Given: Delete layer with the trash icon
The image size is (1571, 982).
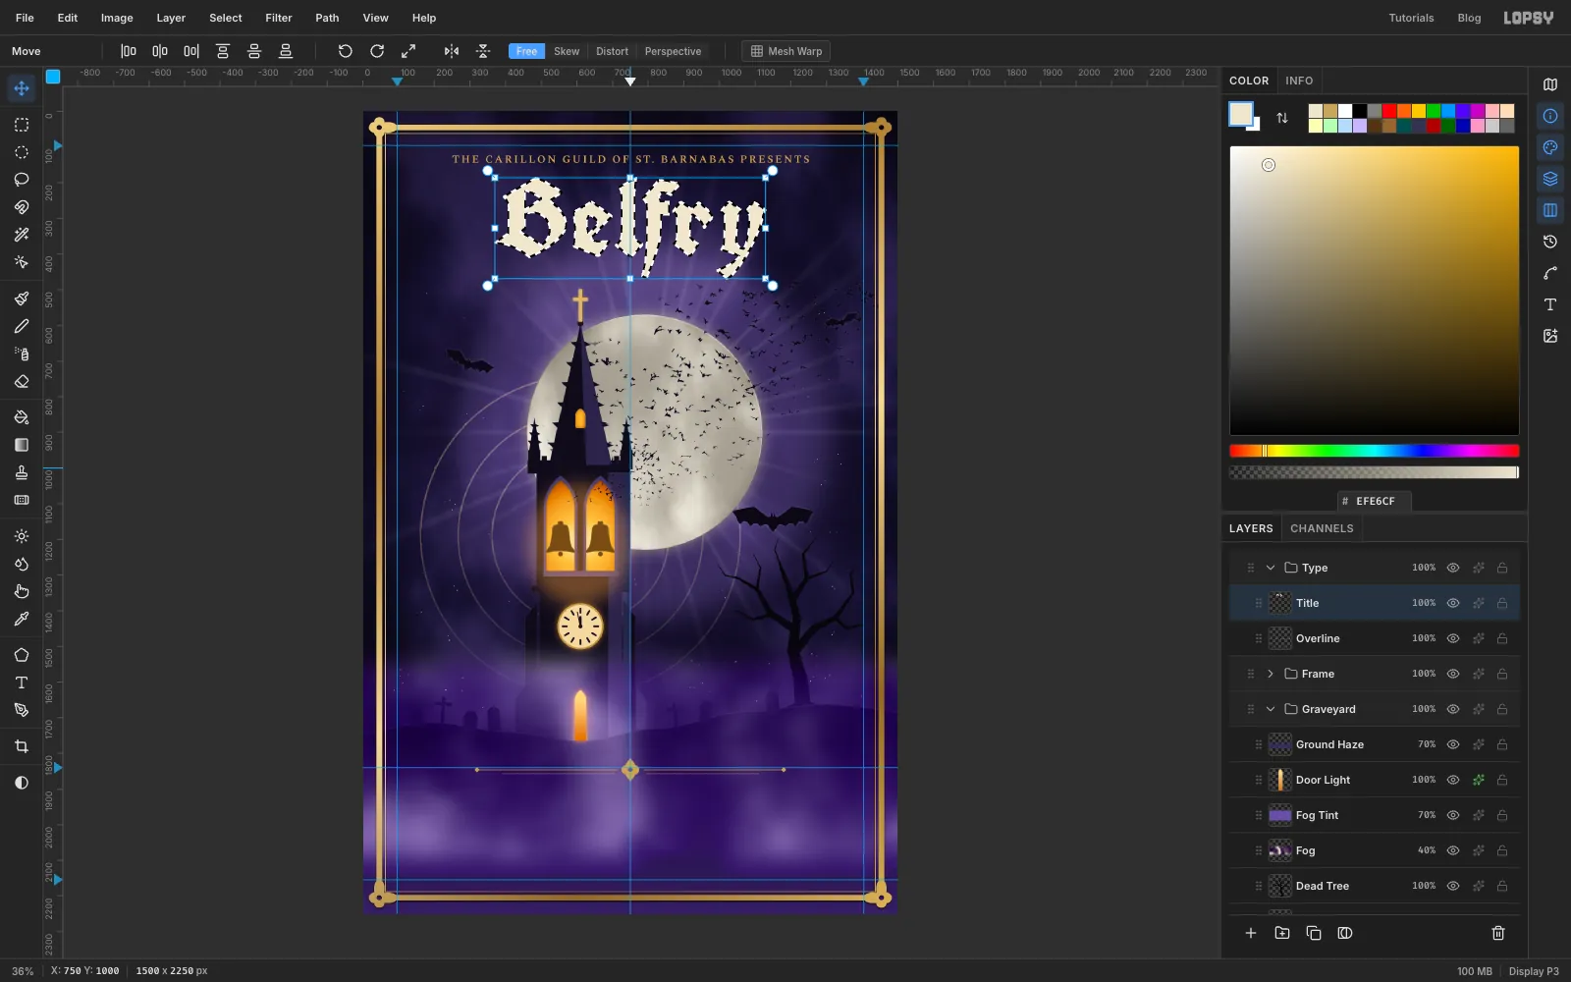Looking at the screenshot, I should [1498, 933].
